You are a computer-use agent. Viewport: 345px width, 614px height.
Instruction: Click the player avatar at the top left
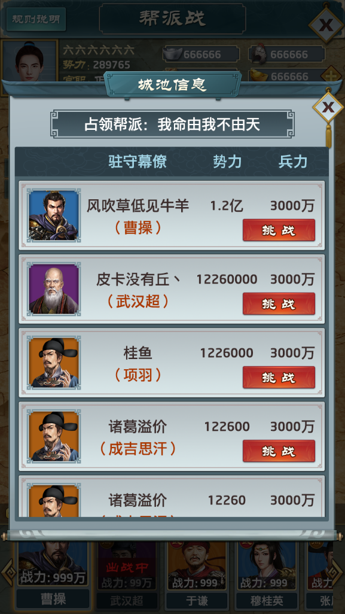[x=29, y=60]
